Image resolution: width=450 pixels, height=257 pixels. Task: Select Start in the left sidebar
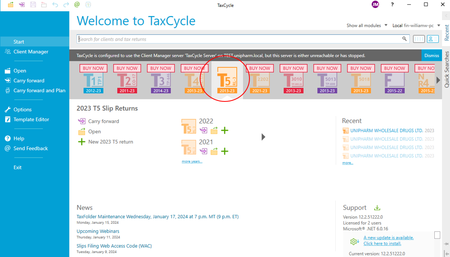(34, 42)
